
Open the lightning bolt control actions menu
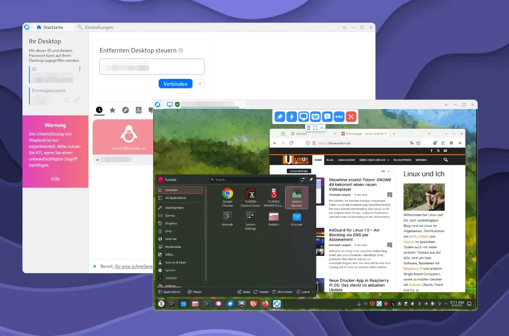[292, 117]
